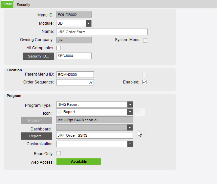Click the printer preview icon right of Icon dropdown
The image size is (217, 184).
coord(138,111)
